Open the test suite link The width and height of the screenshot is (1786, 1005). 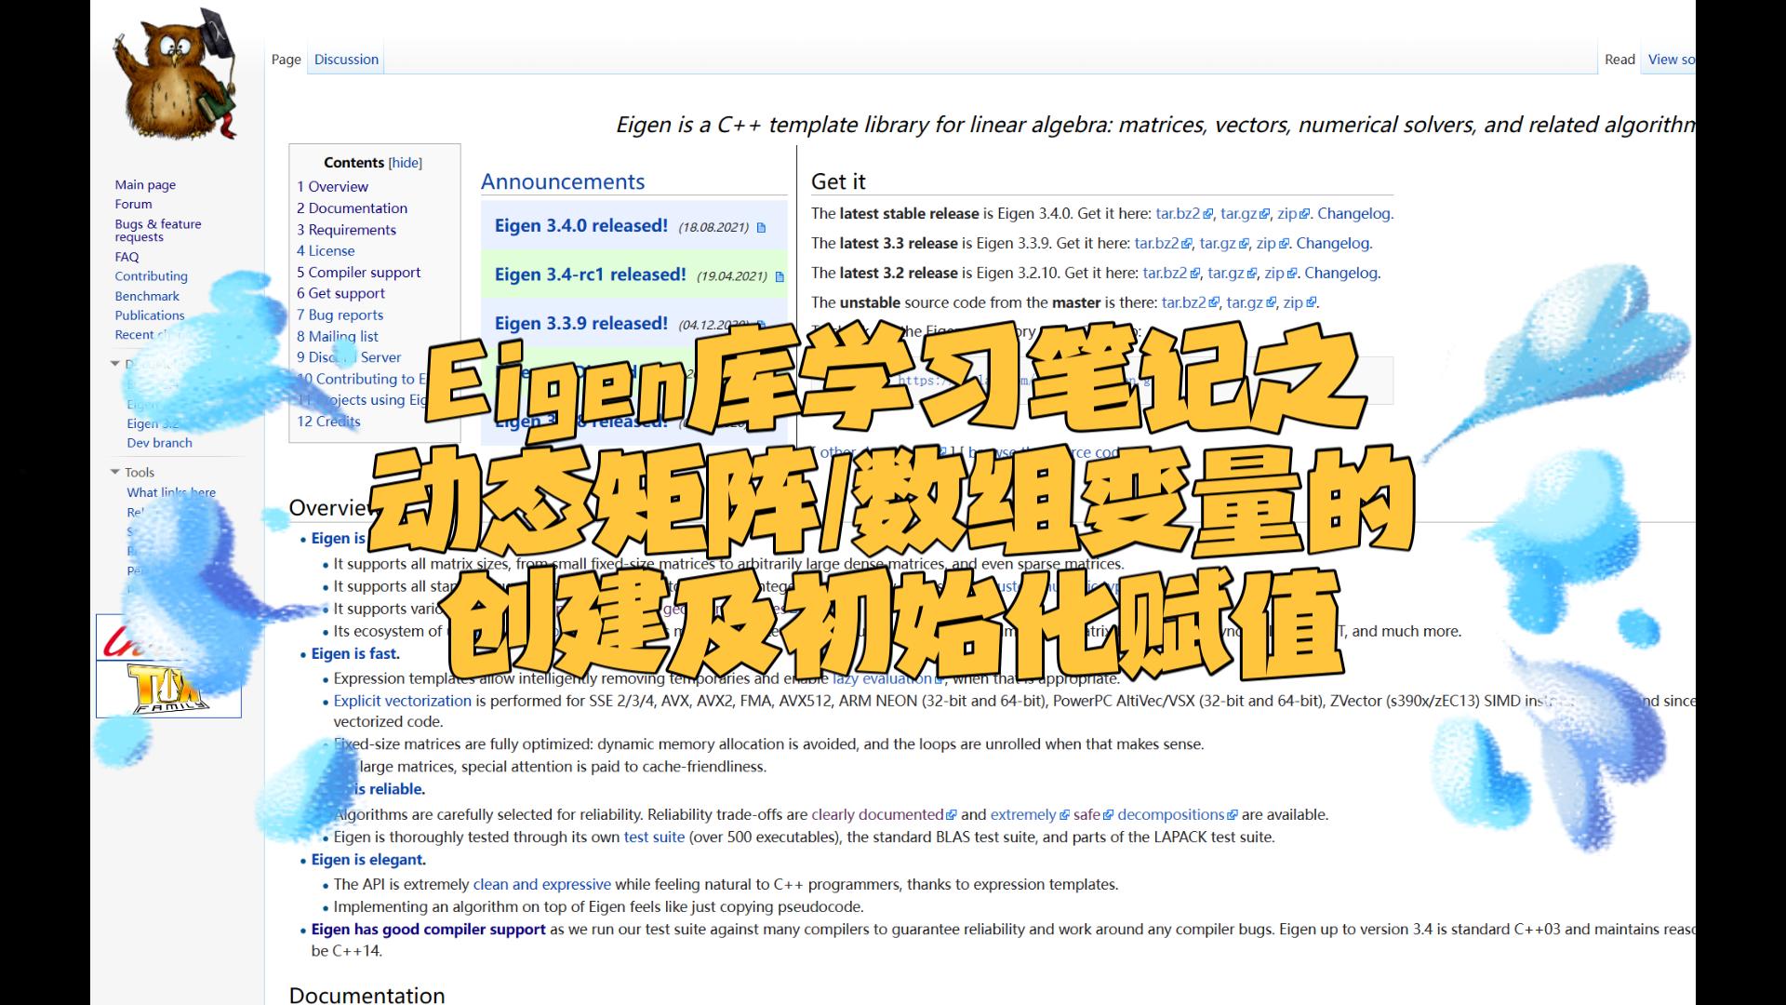pyautogui.click(x=654, y=837)
